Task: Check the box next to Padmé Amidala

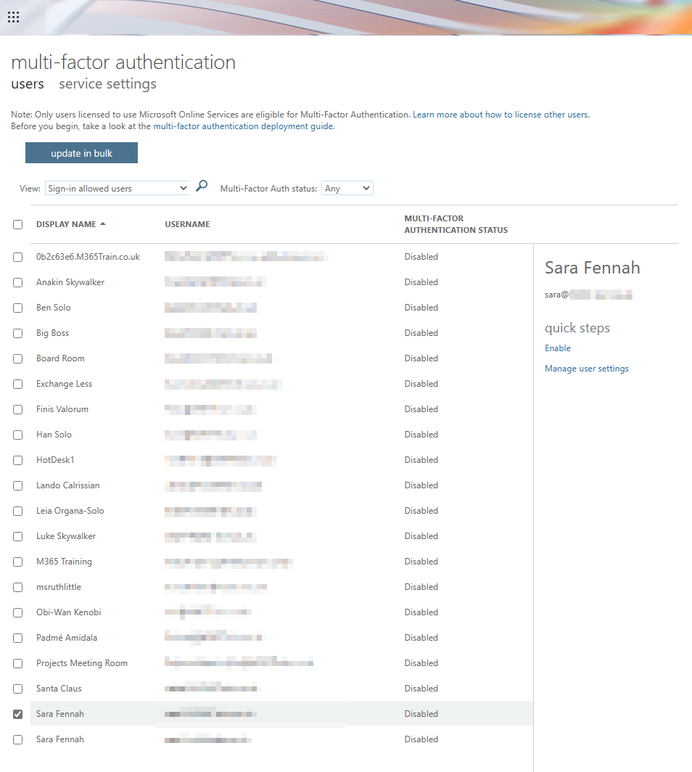Action: (x=18, y=638)
